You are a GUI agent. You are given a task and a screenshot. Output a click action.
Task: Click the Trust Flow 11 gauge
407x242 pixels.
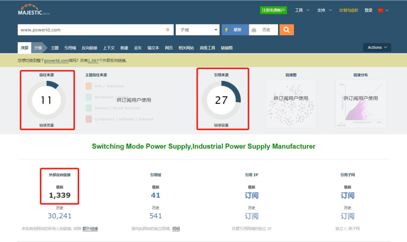[46, 100]
